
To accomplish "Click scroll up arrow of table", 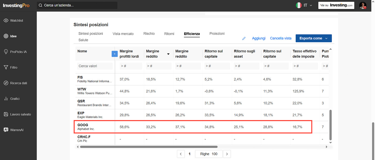I will coord(331,49).
